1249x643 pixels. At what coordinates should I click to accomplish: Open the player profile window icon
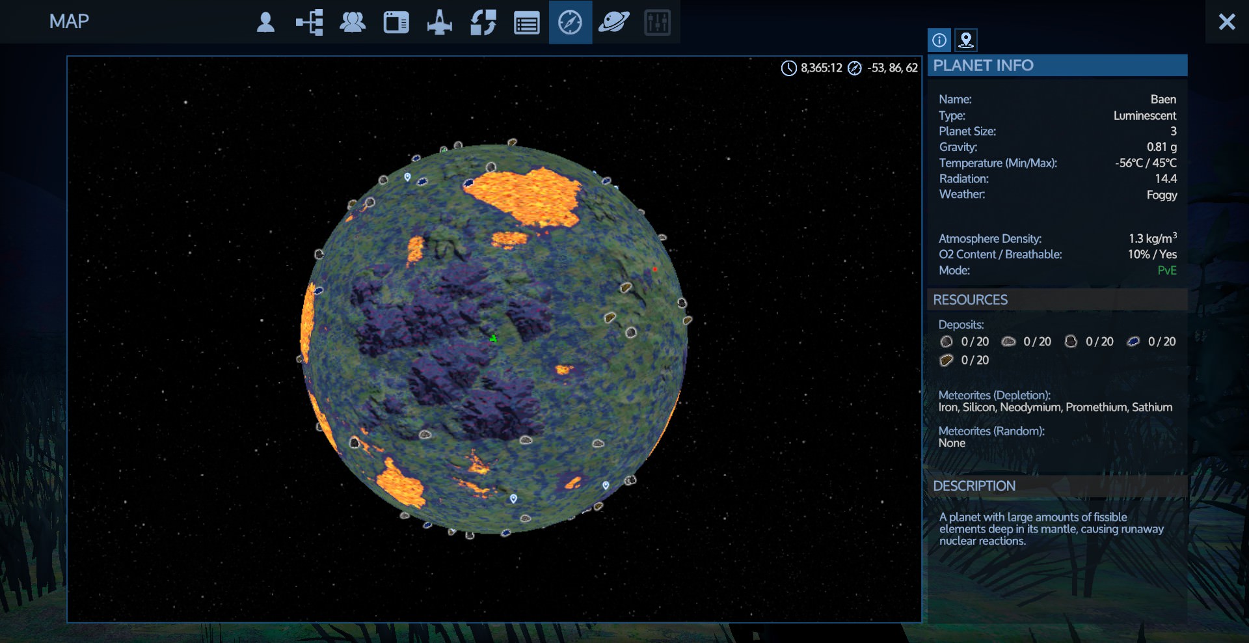tap(265, 22)
